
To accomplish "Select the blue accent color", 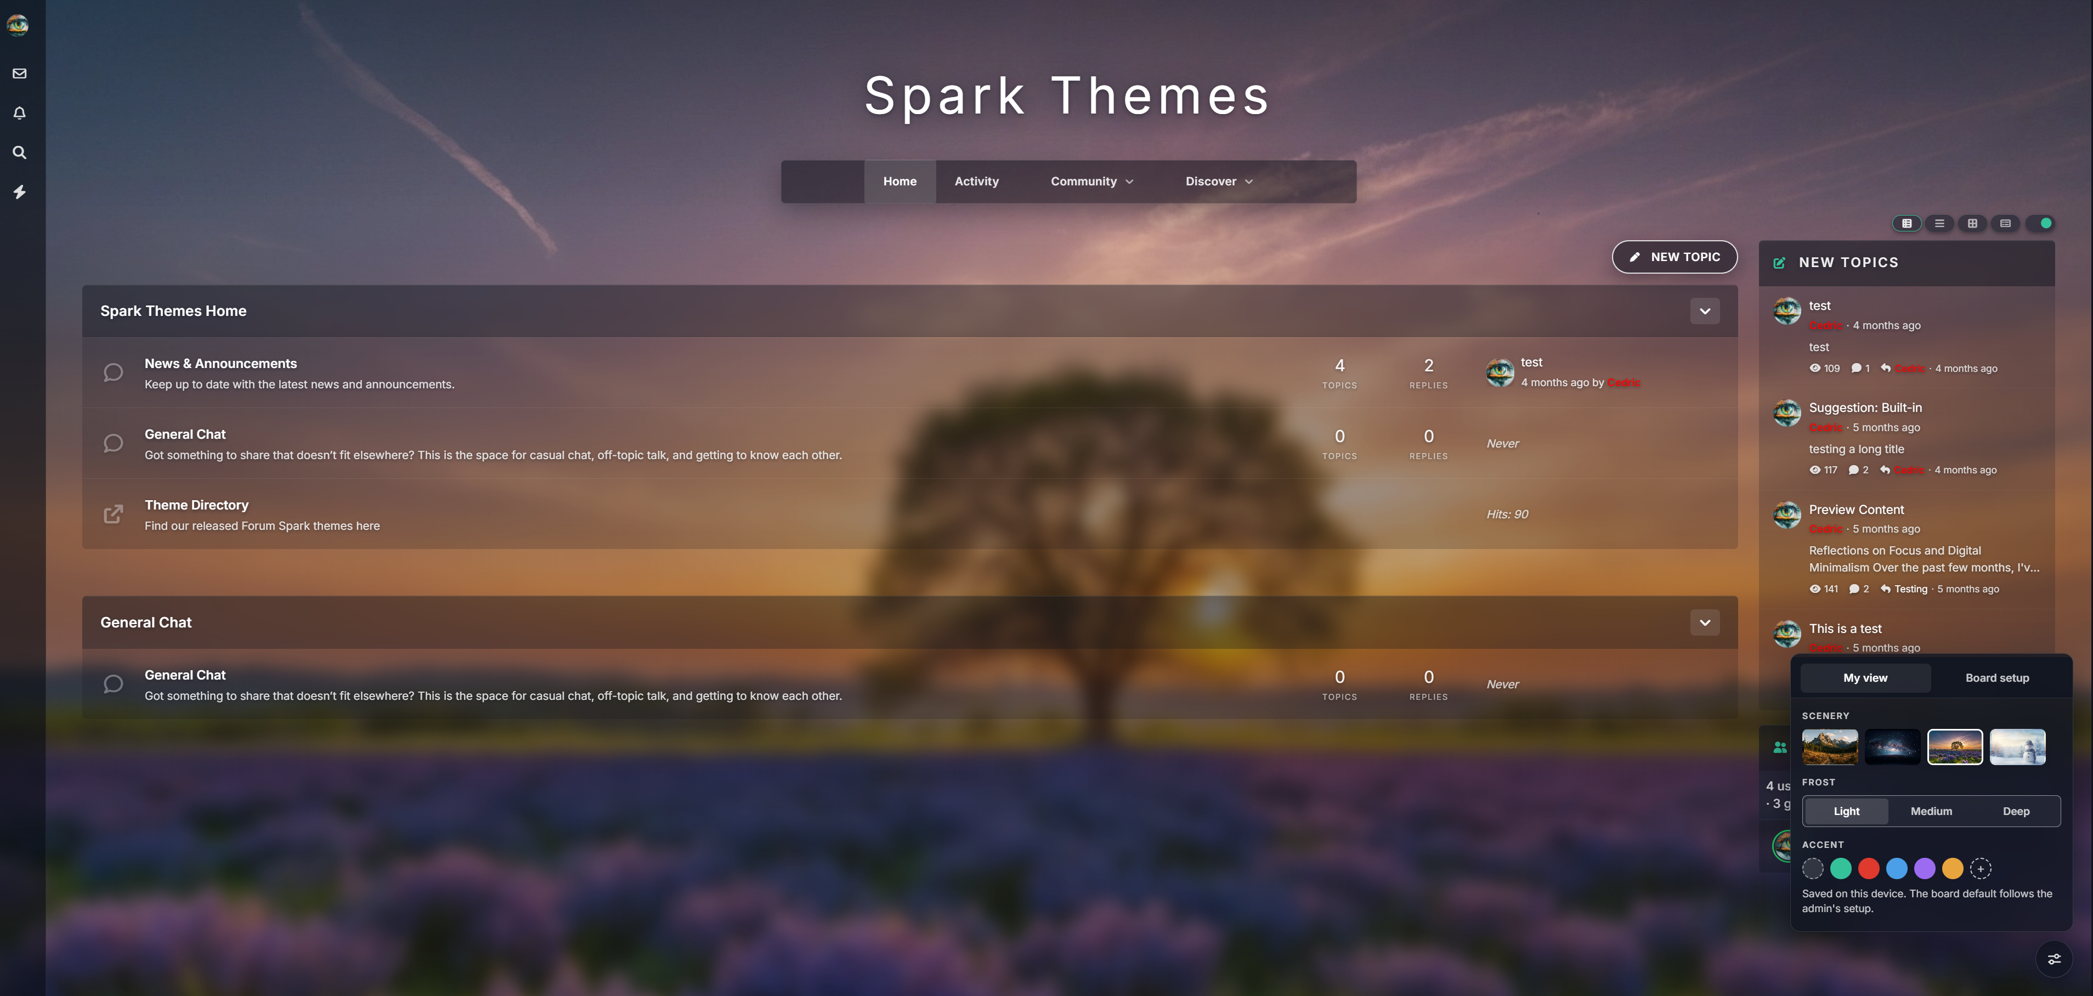I will (x=1897, y=868).
